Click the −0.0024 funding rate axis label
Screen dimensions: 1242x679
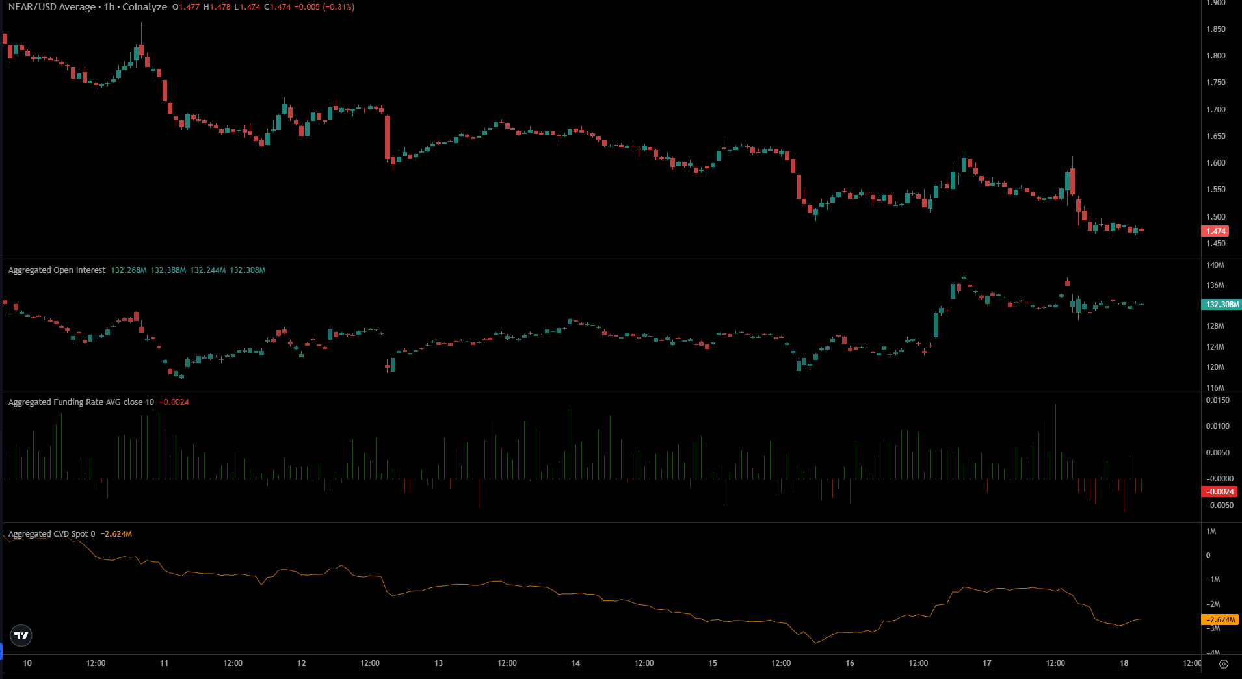[1219, 492]
